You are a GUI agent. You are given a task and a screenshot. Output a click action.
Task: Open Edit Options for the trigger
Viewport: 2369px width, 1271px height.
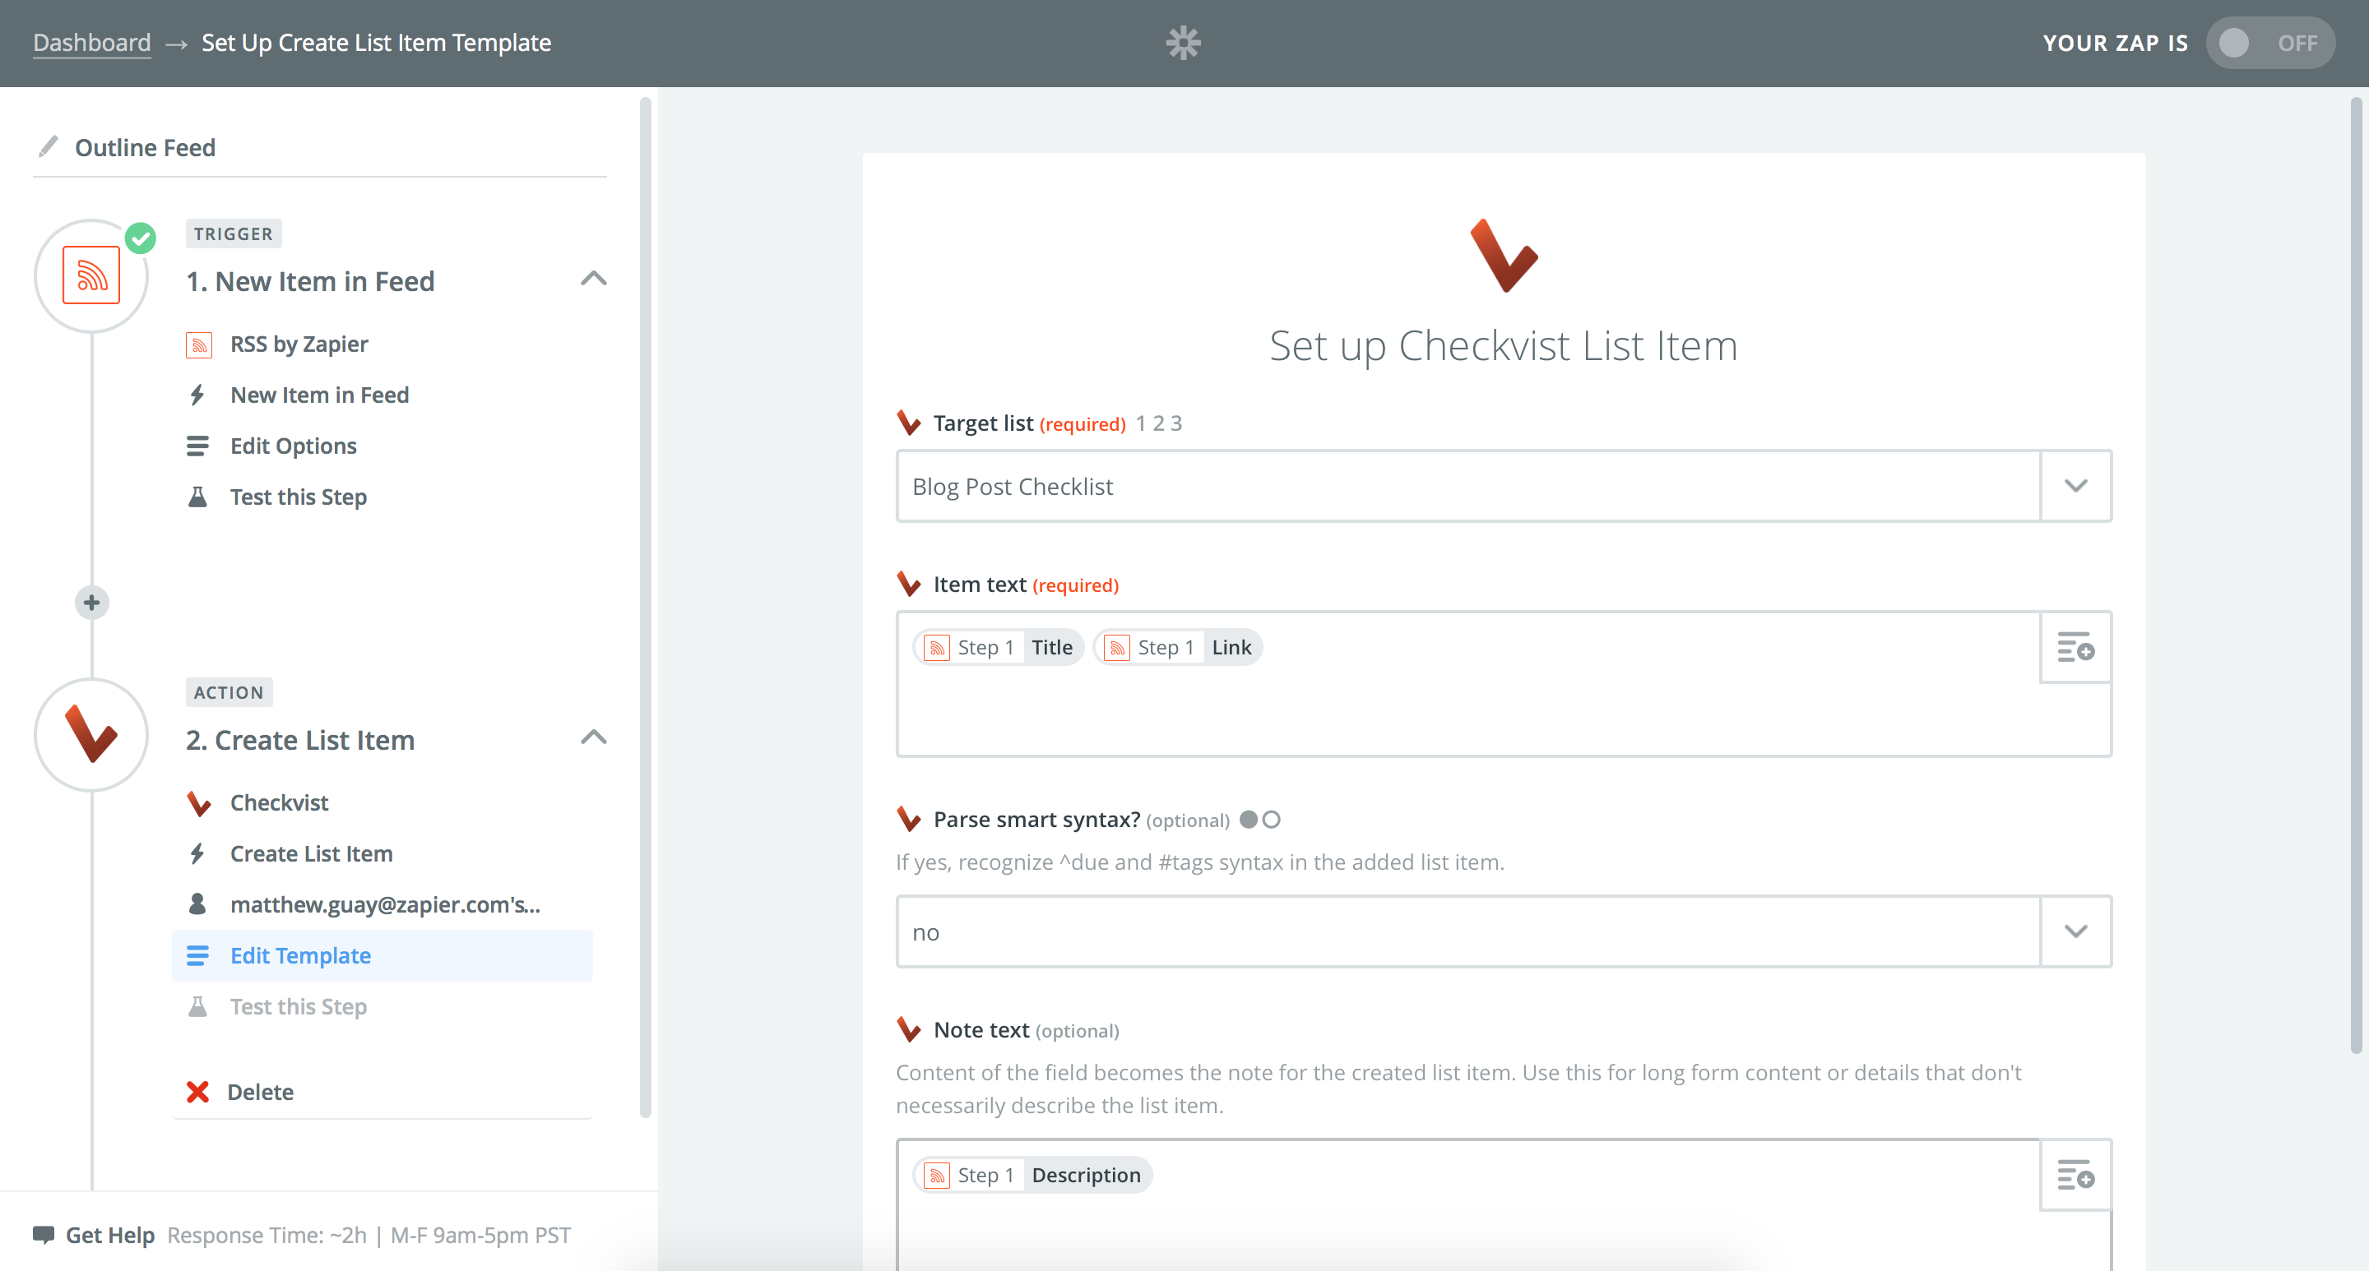coord(293,446)
